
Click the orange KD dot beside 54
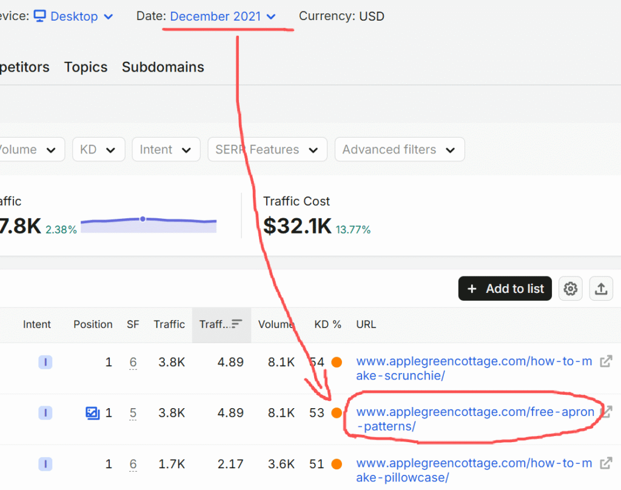click(x=337, y=362)
